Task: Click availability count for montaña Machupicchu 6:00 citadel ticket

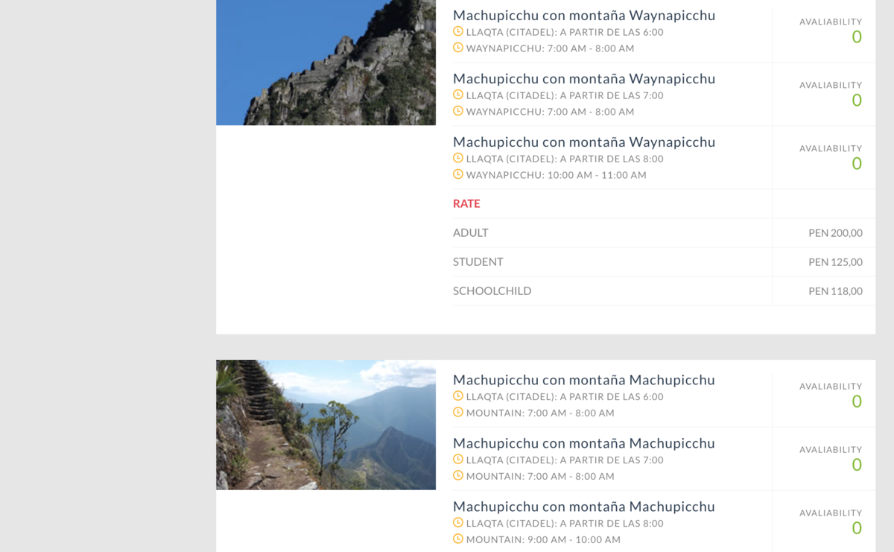Action: (857, 402)
